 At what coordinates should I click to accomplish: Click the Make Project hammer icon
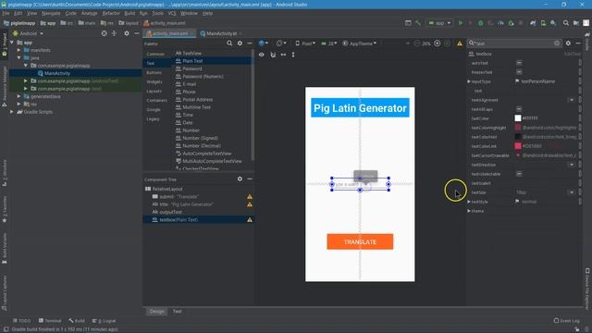click(x=418, y=23)
